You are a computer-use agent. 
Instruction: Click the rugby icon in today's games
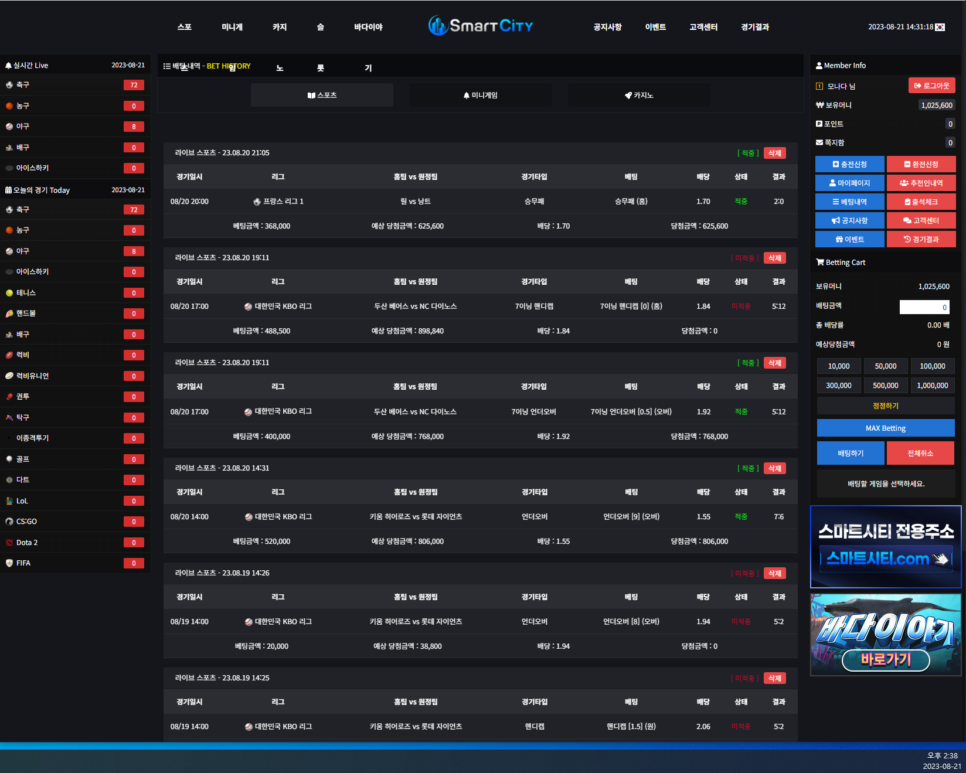point(9,355)
